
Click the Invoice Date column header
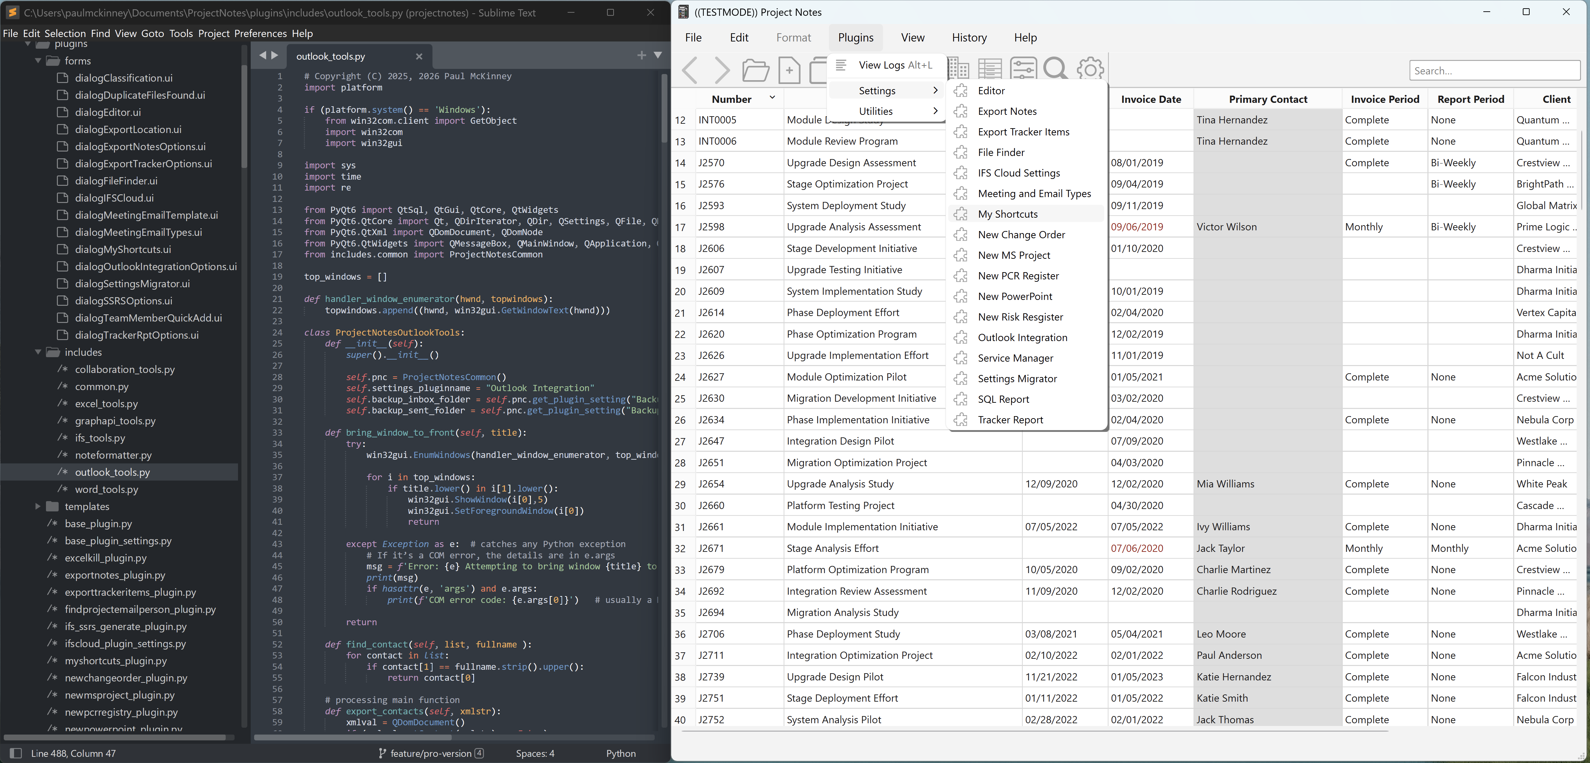tap(1151, 99)
